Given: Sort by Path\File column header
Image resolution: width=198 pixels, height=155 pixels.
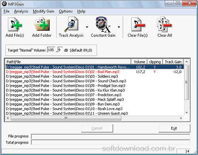Looking at the screenshot, I should (68, 62).
